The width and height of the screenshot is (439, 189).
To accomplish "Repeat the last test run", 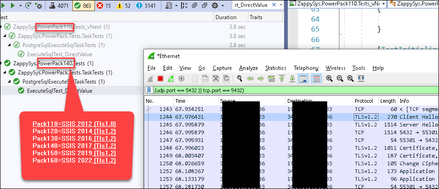I will (28, 5).
